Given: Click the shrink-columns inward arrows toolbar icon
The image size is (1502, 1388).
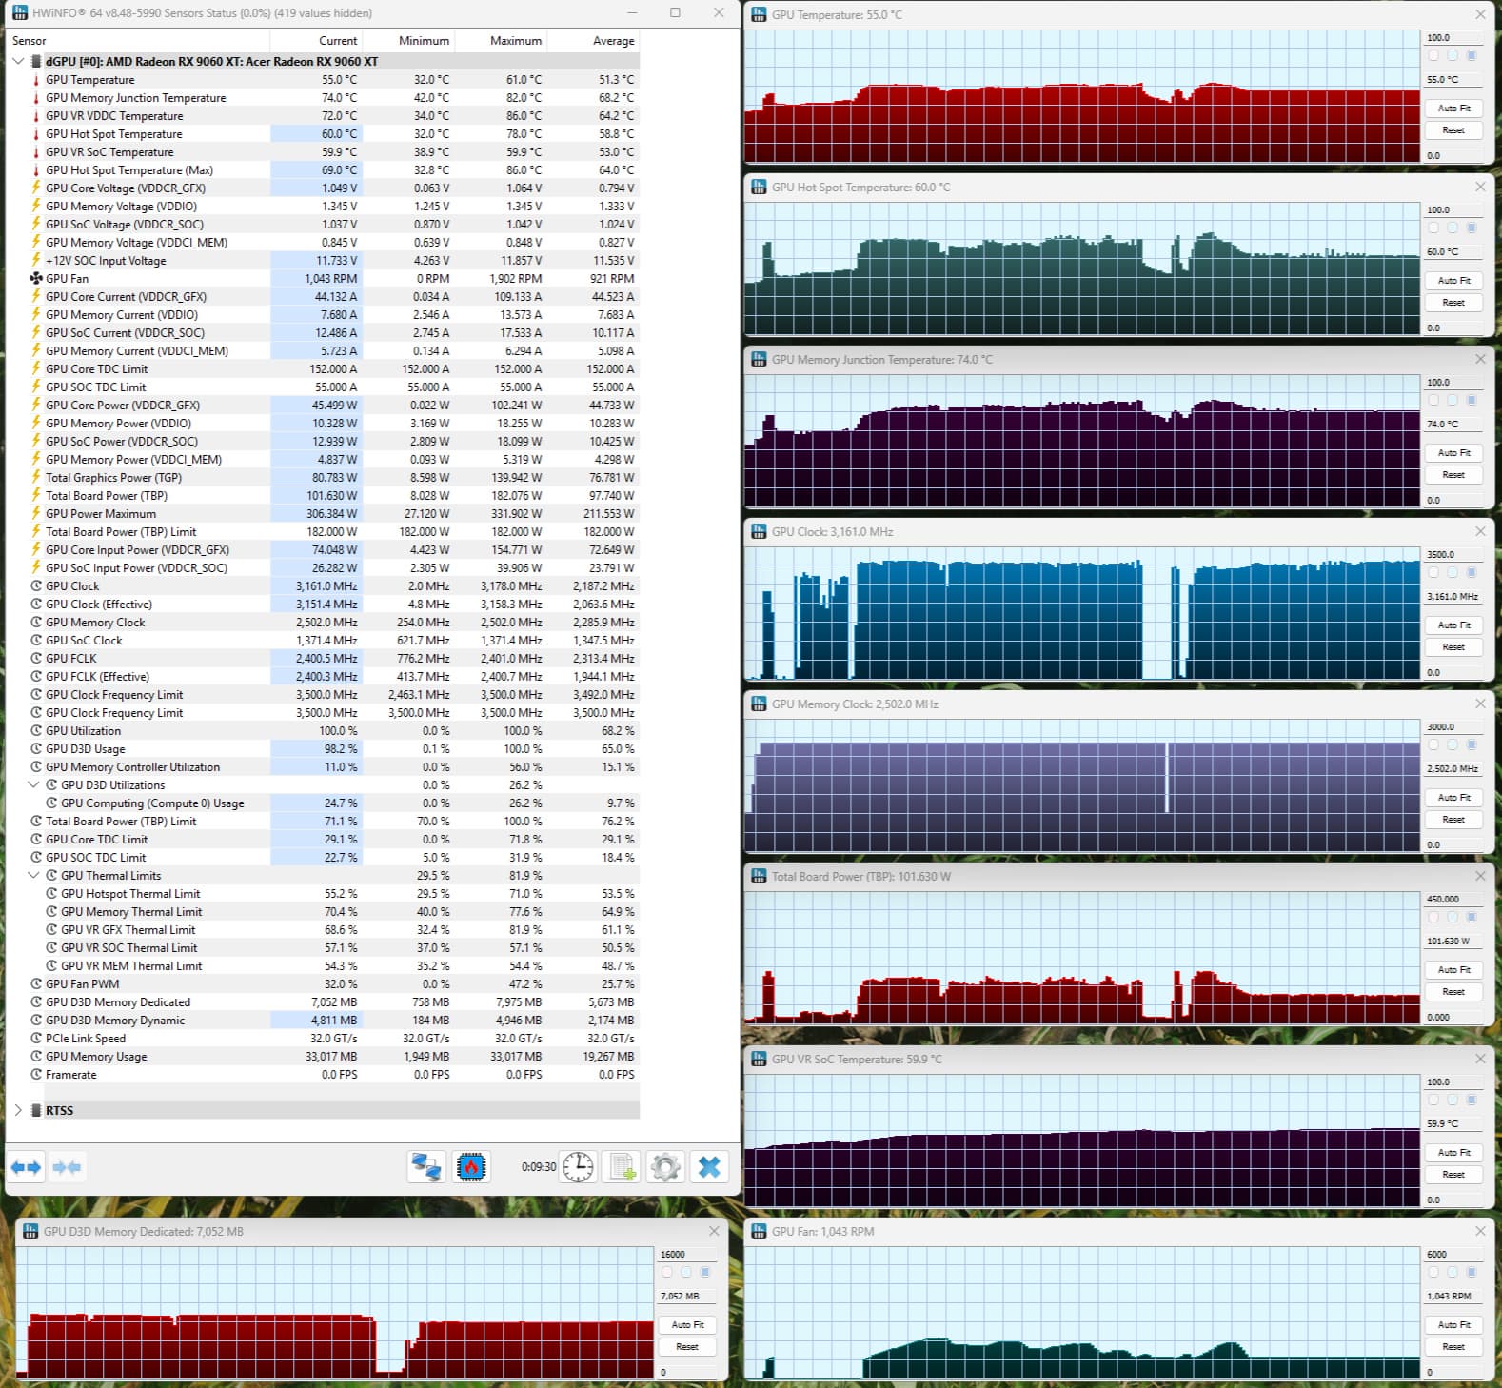Looking at the screenshot, I should tap(67, 1167).
